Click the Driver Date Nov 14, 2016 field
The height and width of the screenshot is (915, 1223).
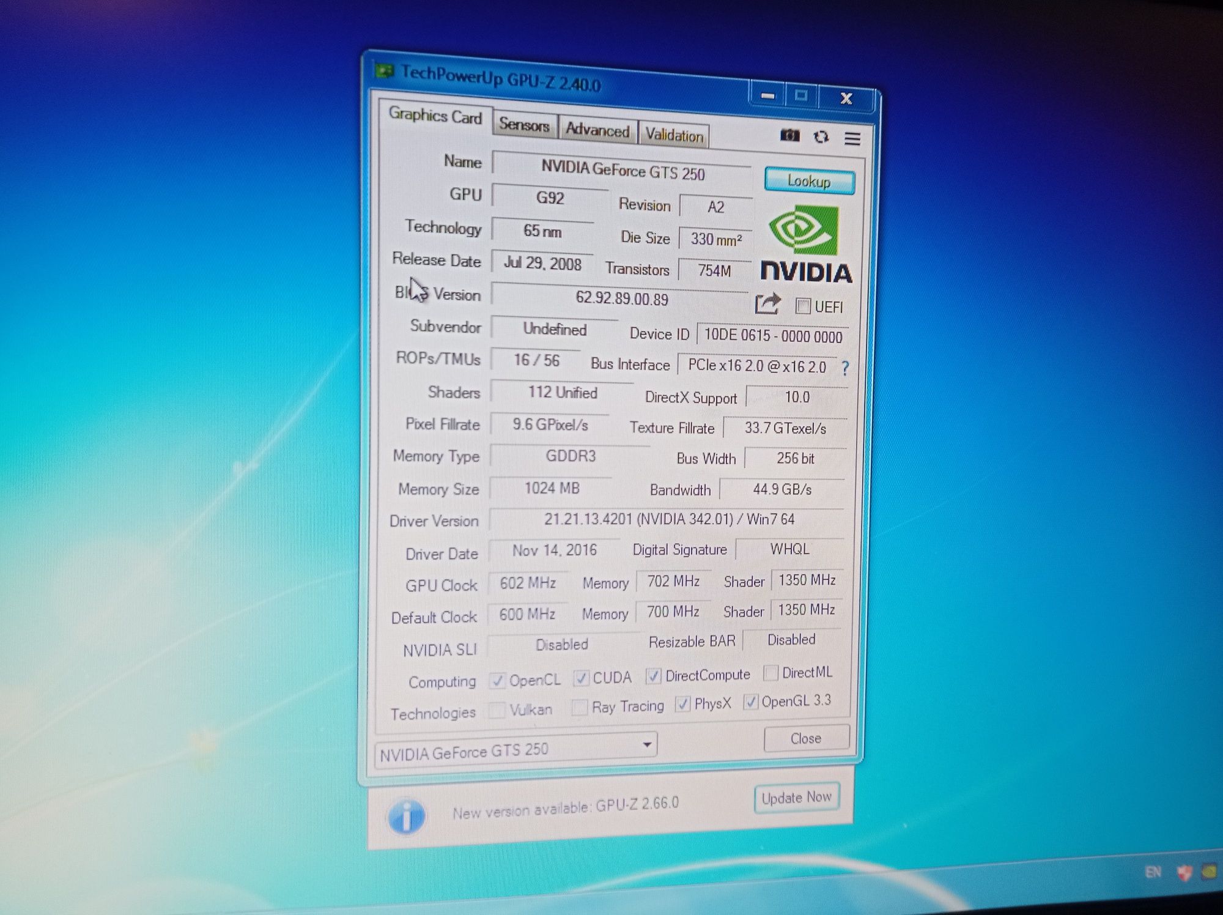(x=554, y=550)
